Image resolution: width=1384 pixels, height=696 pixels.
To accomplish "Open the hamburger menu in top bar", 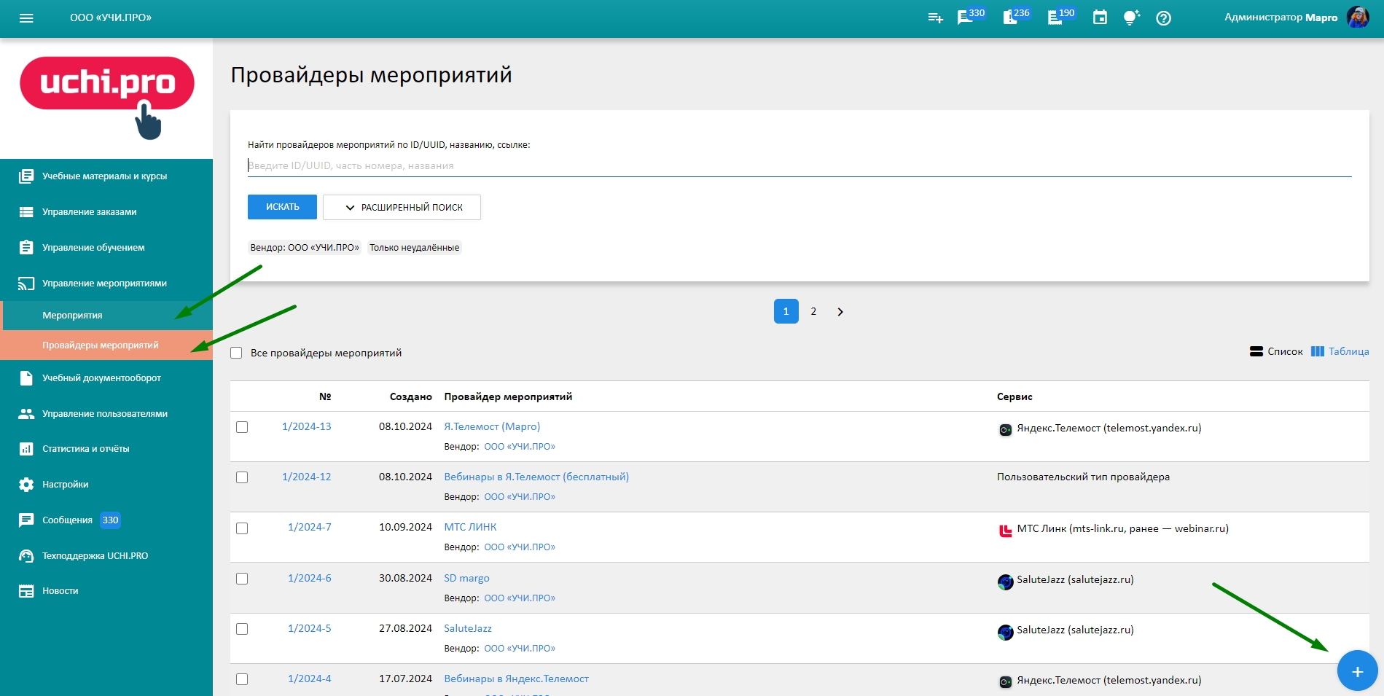I will (26, 18).
